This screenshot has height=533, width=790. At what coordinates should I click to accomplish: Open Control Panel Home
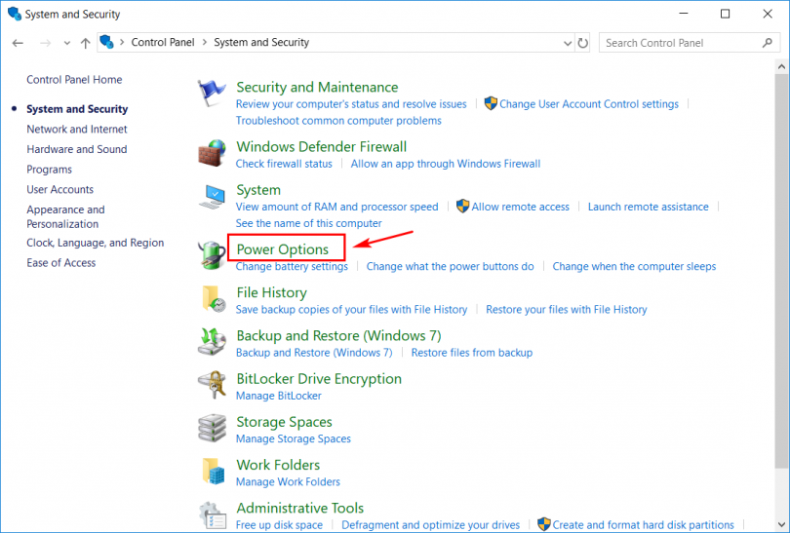coord(74,80)
